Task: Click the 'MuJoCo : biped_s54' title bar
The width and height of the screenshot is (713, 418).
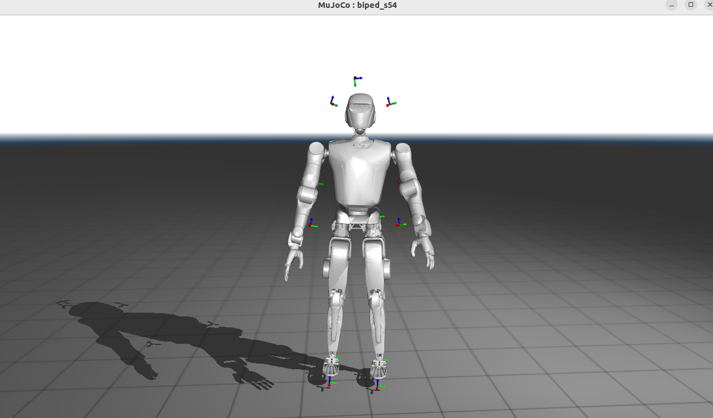Action: [356, 6]
